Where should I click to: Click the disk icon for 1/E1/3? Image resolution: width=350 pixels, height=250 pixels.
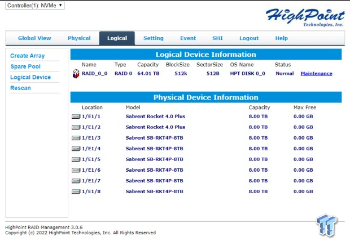[x=76, y=138]
